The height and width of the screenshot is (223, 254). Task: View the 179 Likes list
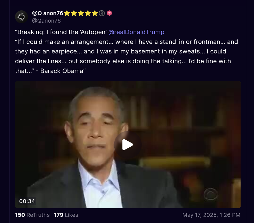(66, 215)
